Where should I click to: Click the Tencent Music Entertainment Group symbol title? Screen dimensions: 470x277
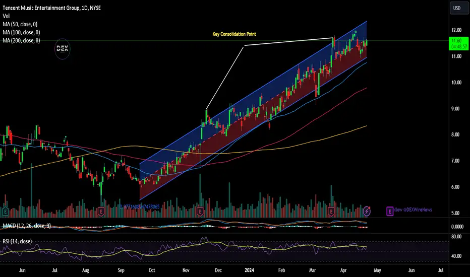point(51,8)
